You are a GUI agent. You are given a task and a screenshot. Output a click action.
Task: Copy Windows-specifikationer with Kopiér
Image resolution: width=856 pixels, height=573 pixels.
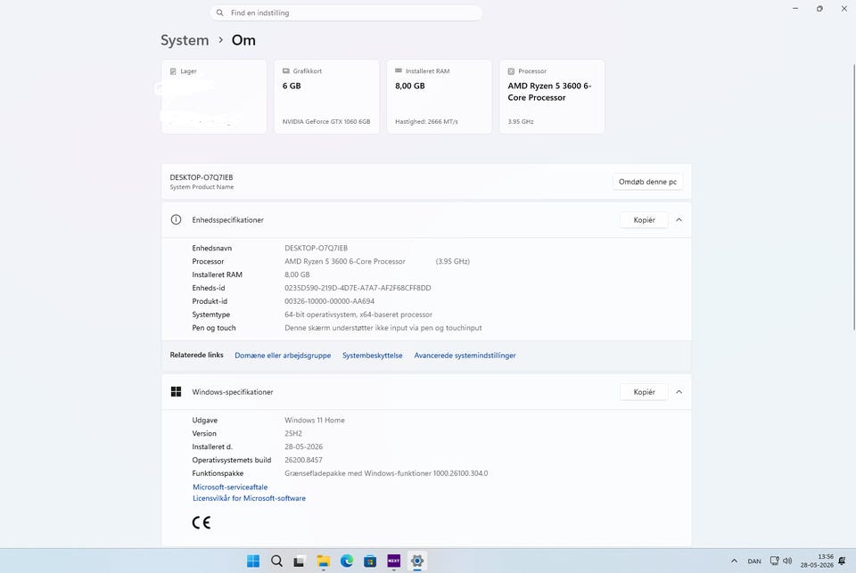coord(644,392)
